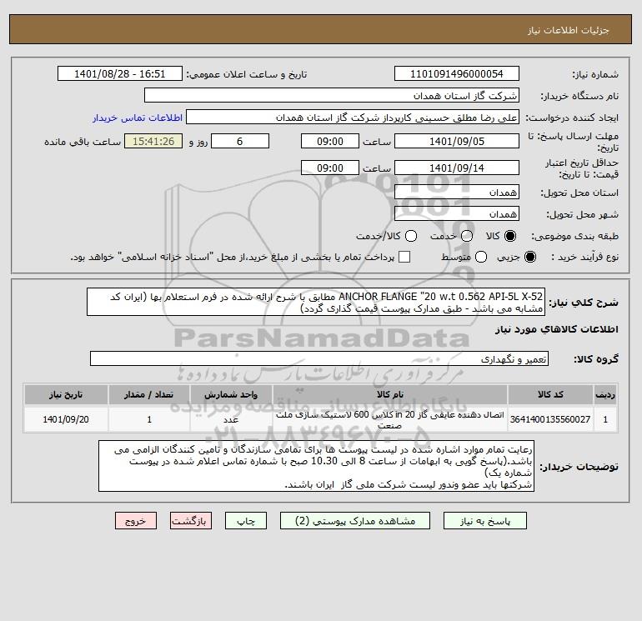Click the تاریخ نیاز column header
Screen dimensions: 642x621
coord(66,394)
